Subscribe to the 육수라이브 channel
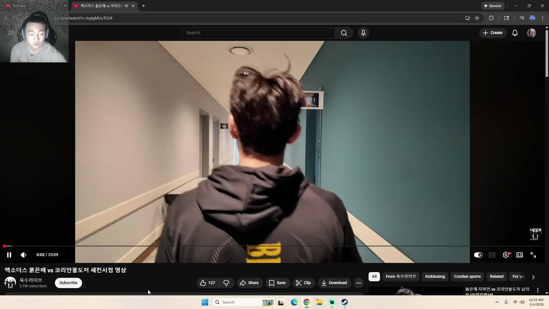Viewport: 549px width, 309px height. [69, 283]
